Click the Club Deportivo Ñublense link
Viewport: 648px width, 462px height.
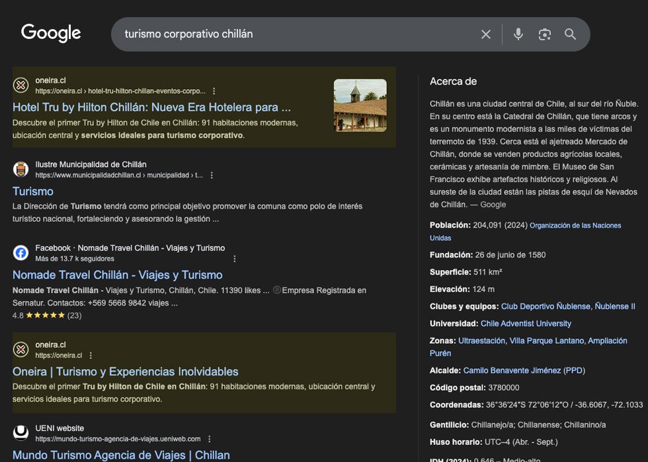[545, 306]
